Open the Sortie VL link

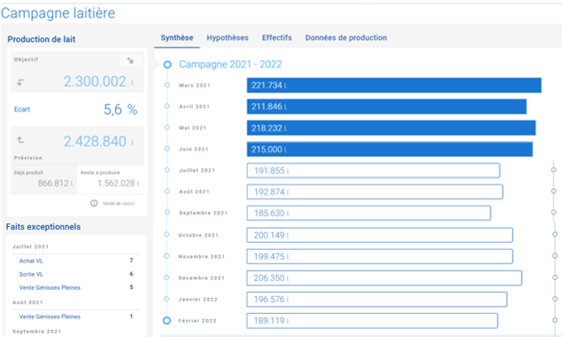point(31,274)
